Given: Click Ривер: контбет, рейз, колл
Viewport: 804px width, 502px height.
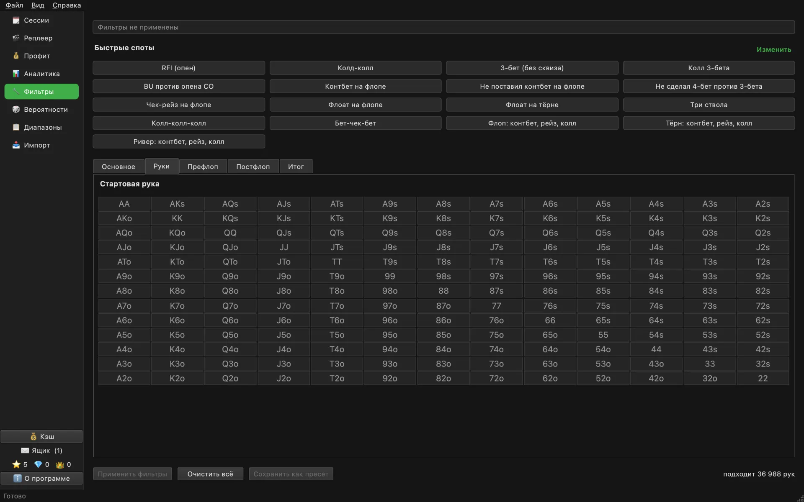Looking at the screenshot, I should pos(179,141).
